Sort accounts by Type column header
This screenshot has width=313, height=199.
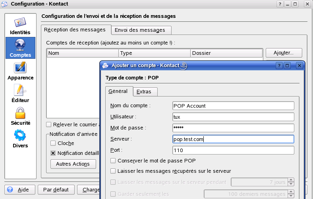(x=155, y=53)
